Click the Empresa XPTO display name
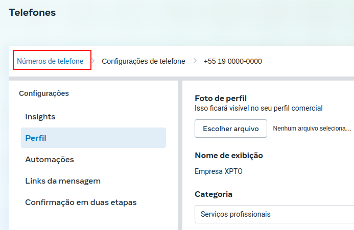The image size is (354, 230). point(219,171)
